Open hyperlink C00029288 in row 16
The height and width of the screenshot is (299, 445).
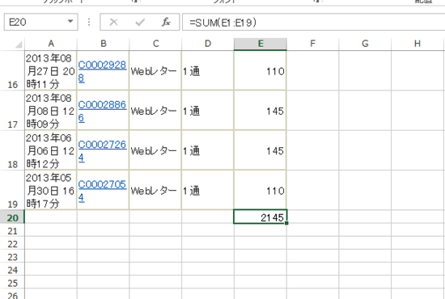[102, 70]
